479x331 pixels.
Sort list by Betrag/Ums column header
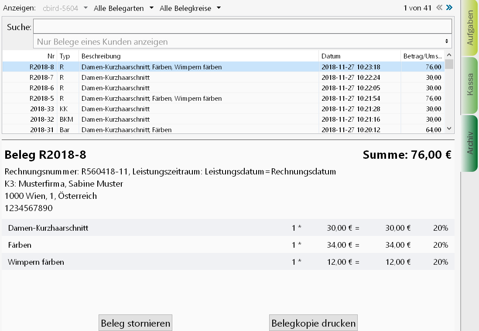click(422, 56)
